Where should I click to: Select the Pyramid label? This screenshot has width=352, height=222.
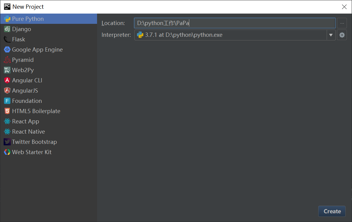[23, 60]
